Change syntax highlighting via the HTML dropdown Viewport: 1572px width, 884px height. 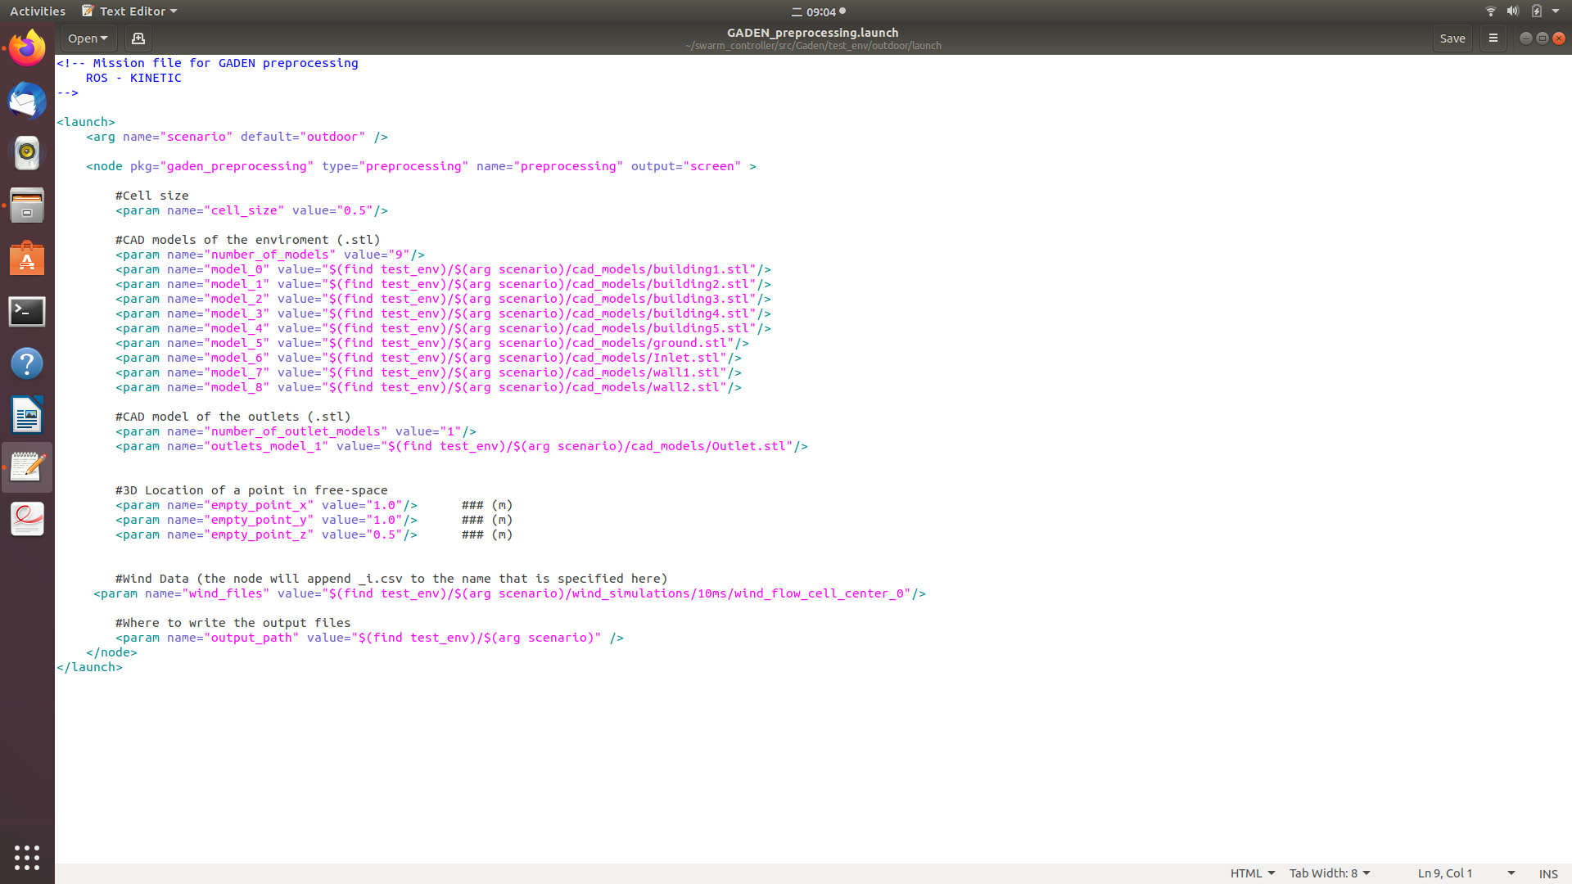pos(1252,873)
